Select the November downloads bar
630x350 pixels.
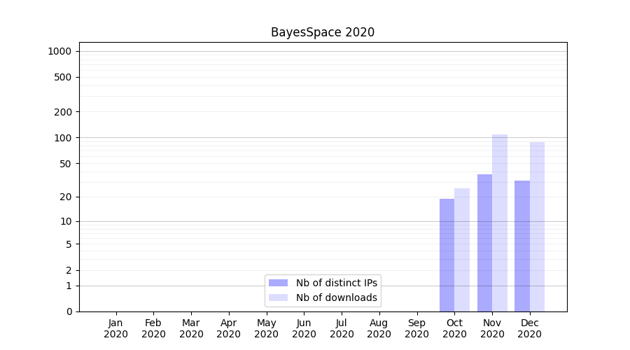(x=500, y=223)
